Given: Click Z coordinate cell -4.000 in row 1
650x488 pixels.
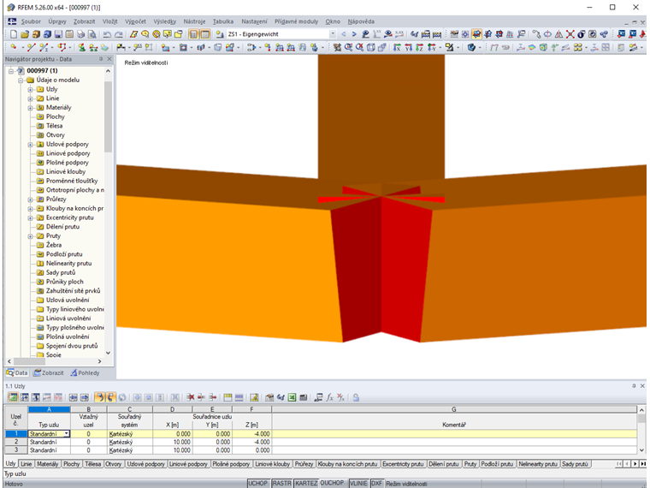Looking at the screenshot, I should [x=251, y=434].
